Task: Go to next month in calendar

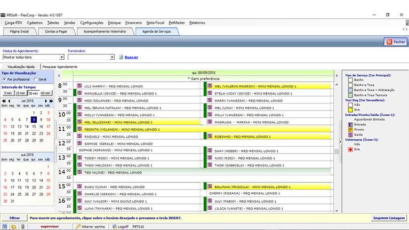Action: (x=45, y=100)
